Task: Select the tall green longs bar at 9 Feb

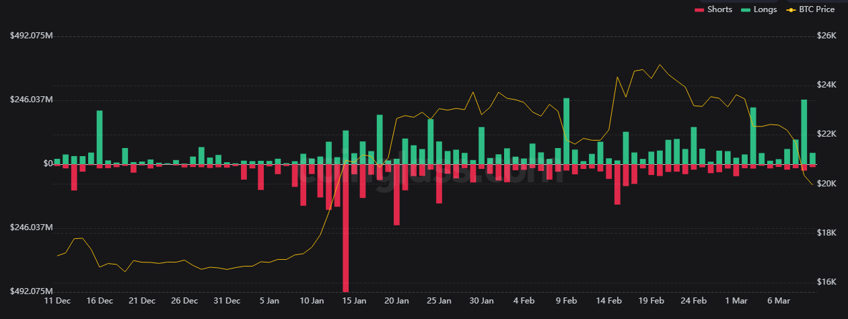Action: click(567, 131)
